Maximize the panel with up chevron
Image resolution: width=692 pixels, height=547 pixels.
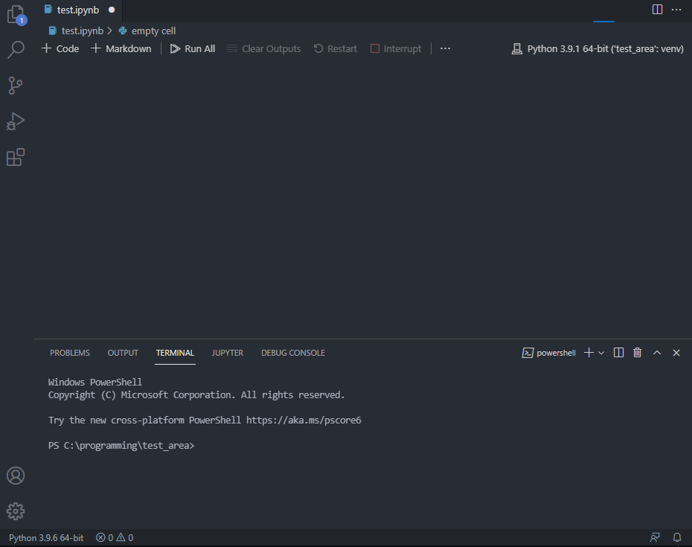(x=657, y=352)
